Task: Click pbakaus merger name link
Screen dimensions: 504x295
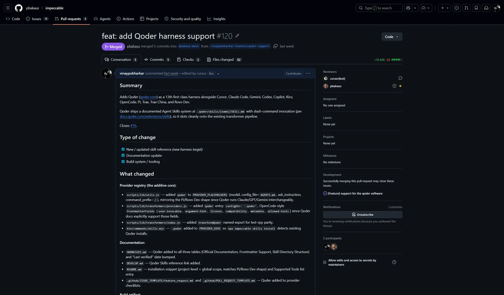Action: click(x=134, y=46)
